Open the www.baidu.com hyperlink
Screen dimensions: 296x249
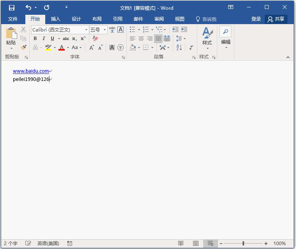31,71
